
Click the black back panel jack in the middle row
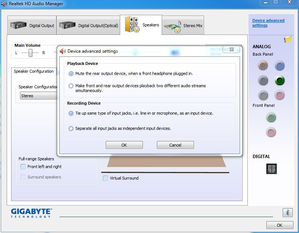click(263, 81)
